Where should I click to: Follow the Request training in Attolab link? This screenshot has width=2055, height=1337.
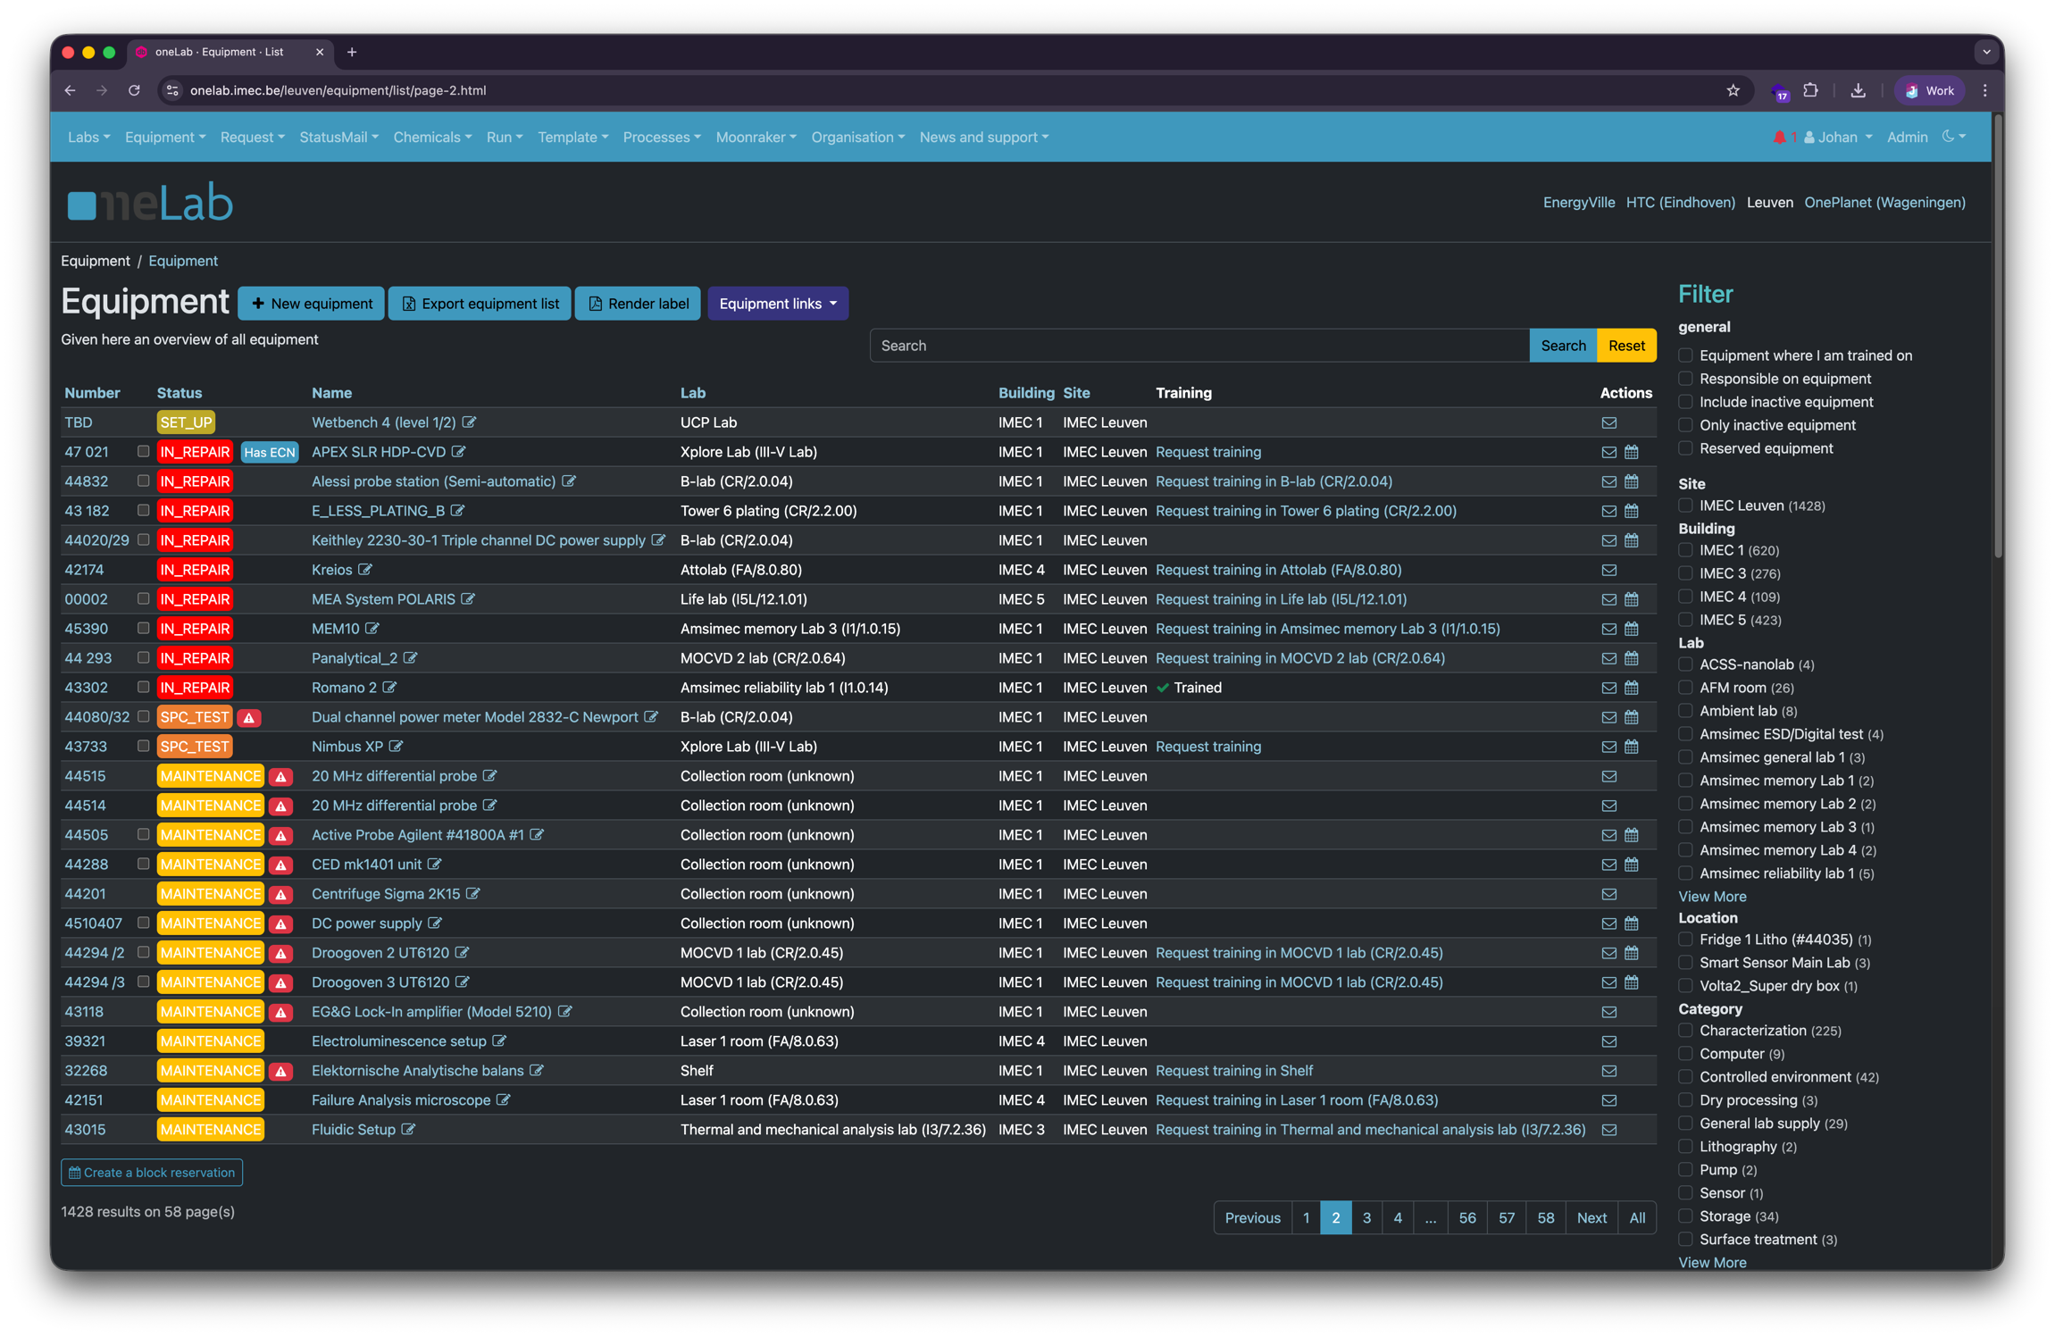[1277, 570]
